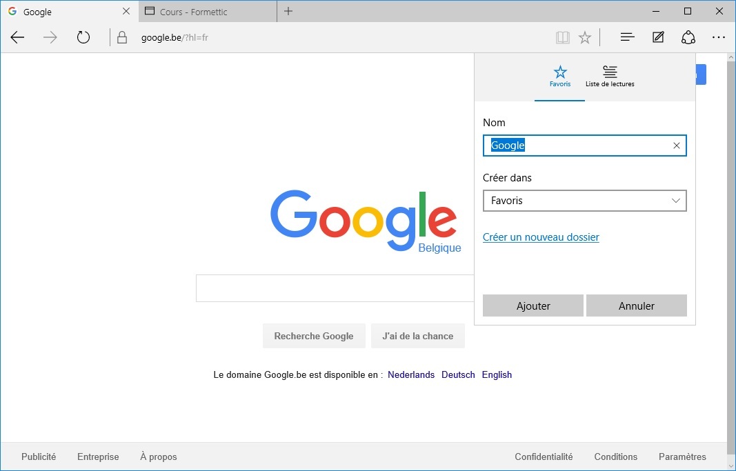The image size is (736, 471).
Task: Click the Google search box
Action: pos(335,288)
